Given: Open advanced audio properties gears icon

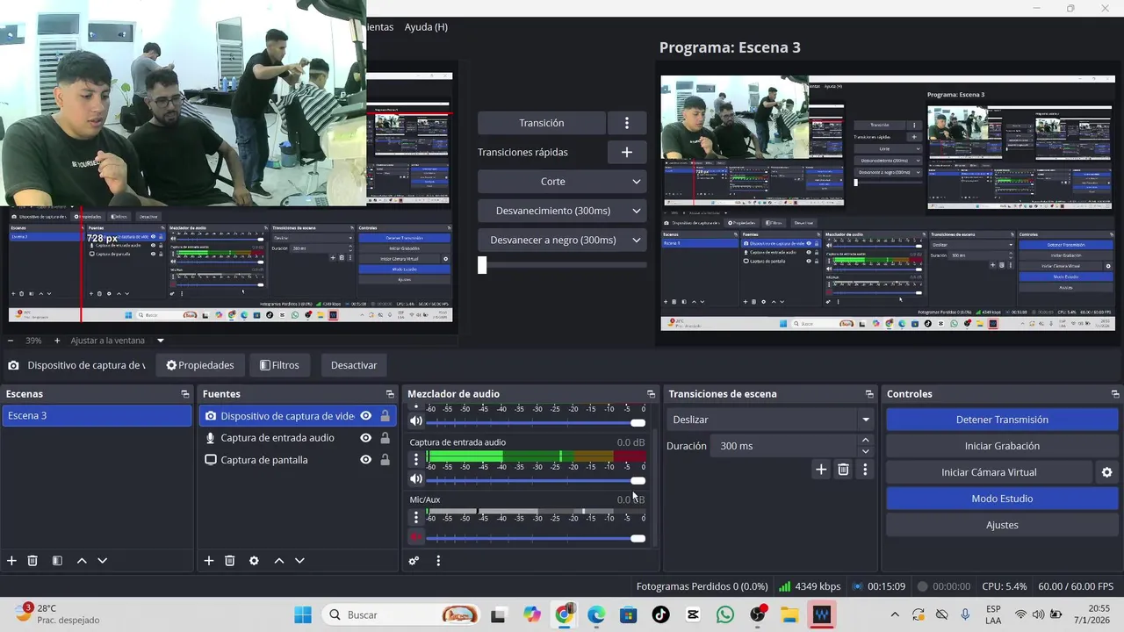Looking at the screenshot, I should [x=414, y=561].
